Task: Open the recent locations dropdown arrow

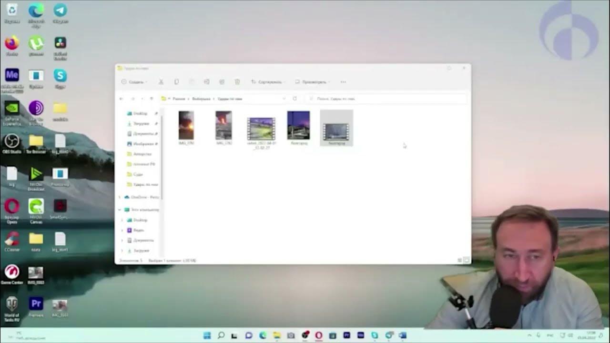Action: point(142,99)
